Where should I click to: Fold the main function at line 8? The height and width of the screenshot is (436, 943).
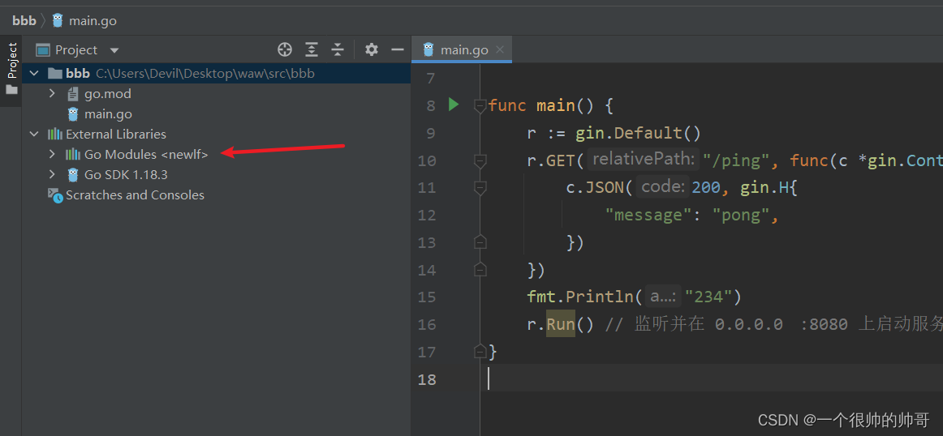click(x=480, y=105)
